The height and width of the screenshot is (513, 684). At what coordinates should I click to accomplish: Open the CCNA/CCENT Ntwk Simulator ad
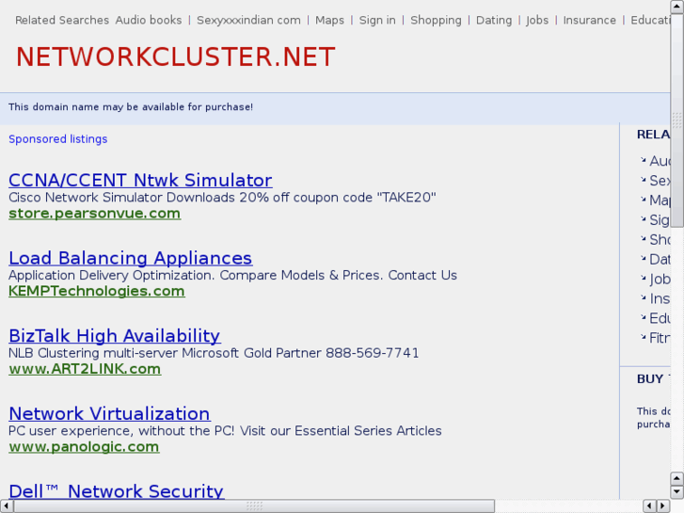[x=140, y=180]
